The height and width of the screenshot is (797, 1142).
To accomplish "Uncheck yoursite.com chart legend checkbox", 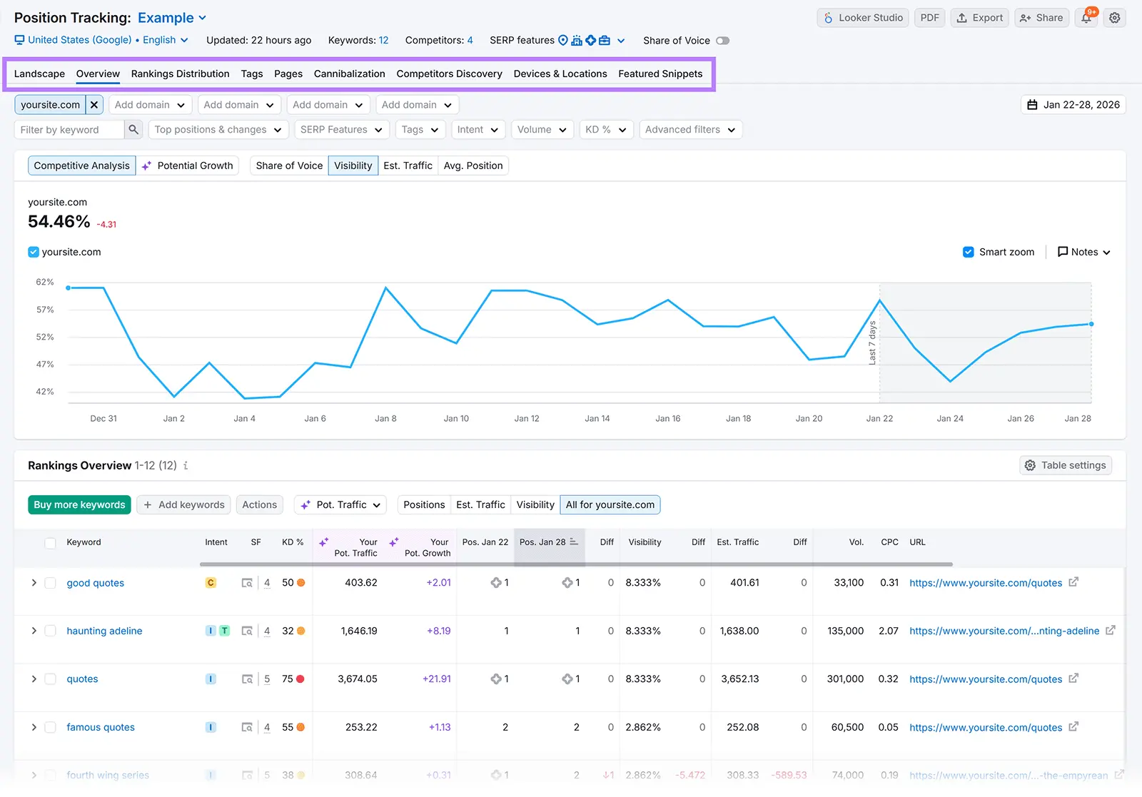I will (x=34, y=252).
